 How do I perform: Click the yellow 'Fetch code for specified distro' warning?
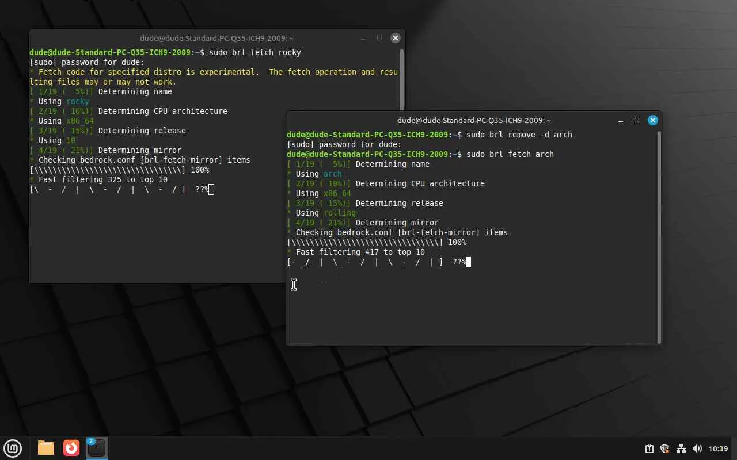[214, 77]
